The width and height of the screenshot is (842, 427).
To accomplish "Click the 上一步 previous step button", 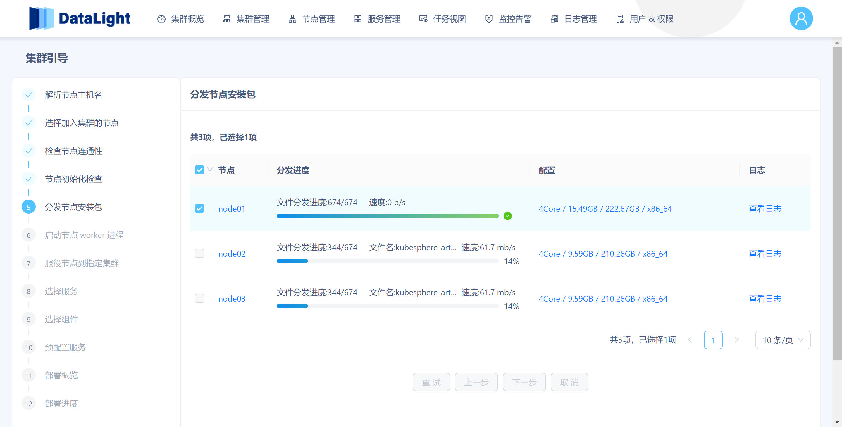I will tap(476, 382).
